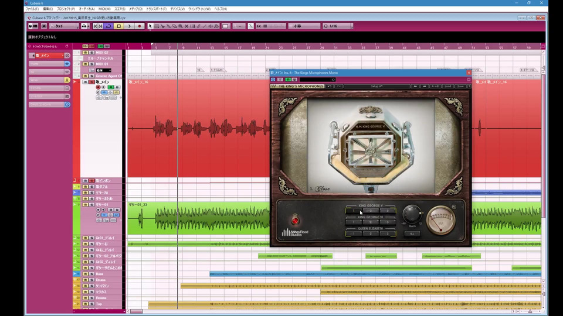This screenshot has width=563, height=316.
Task: Open plugin window options dropdown arrow
Action: 469,80
